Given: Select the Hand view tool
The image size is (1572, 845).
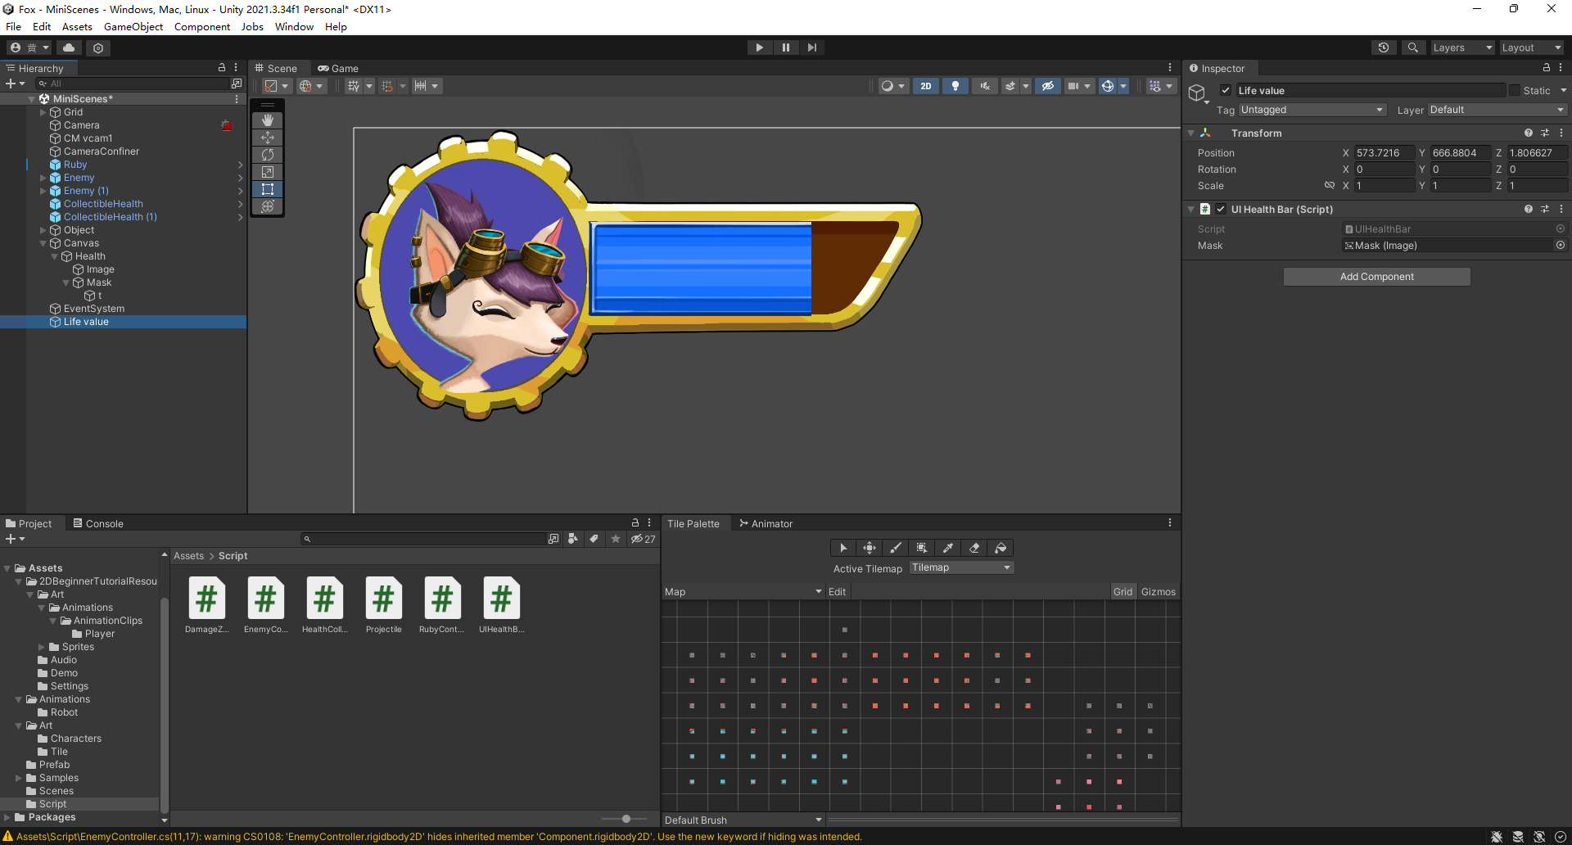Looking at the screenshot, I should point(268,120).
